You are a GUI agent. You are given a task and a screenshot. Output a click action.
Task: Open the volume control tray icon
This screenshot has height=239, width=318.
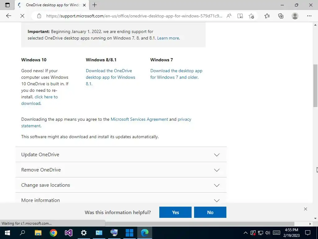[x=268, y=233]
